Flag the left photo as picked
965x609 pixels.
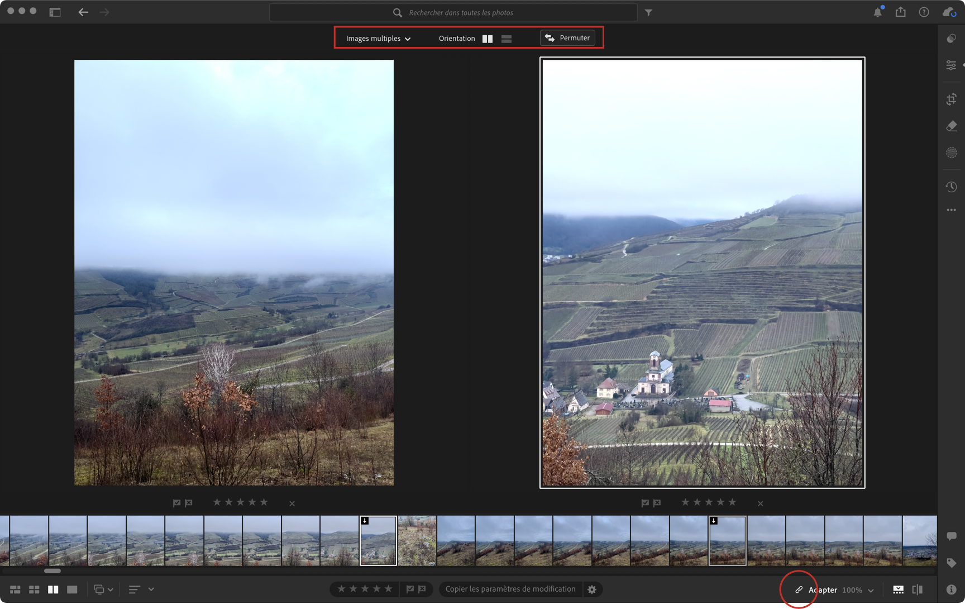pos(176,503)
